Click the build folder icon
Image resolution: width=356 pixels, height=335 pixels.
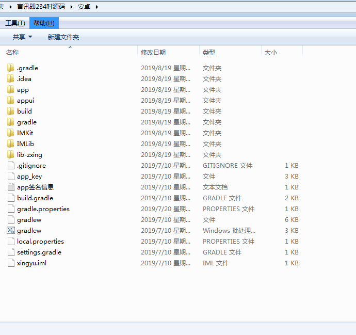(11, 111)
